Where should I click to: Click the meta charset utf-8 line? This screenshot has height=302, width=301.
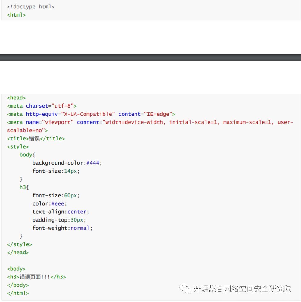coord(42,106)
